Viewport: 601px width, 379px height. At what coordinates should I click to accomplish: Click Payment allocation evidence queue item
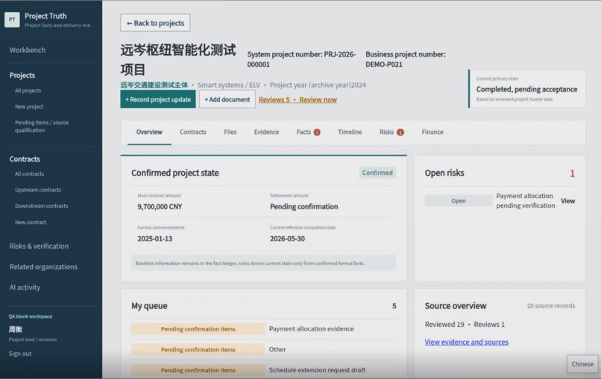[311, 328]
